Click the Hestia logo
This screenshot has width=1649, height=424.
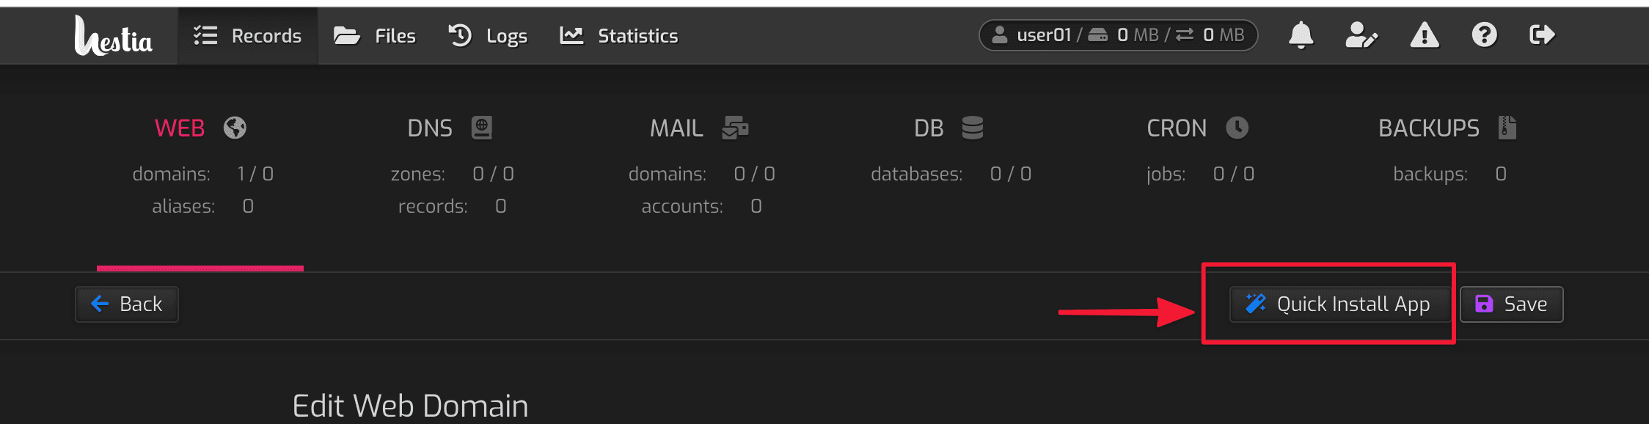113,37
